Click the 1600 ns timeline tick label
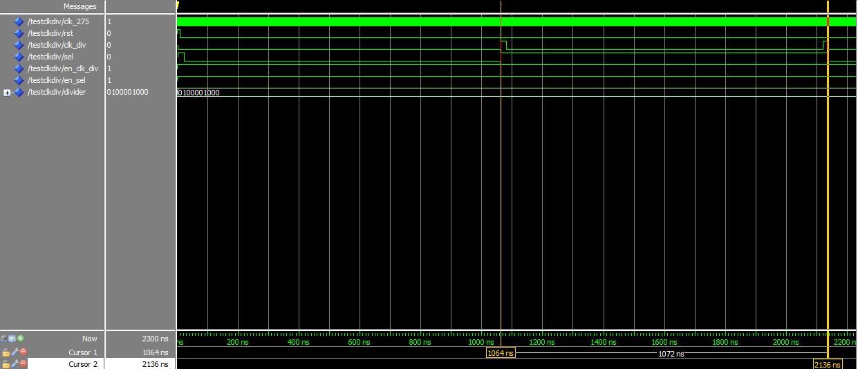Image resolution: width=858 pixels, height=369 pixels. (664, 342)
